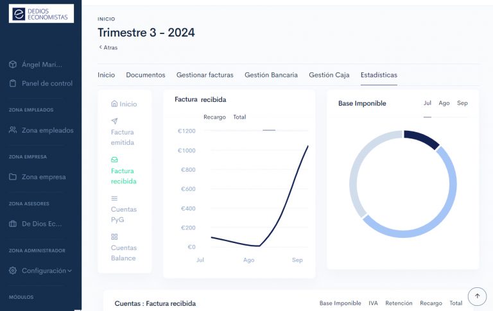Select Retención in Cuentas table header
Screen dimensions: 493x311
pyautogui.click(x=399, y=303)
